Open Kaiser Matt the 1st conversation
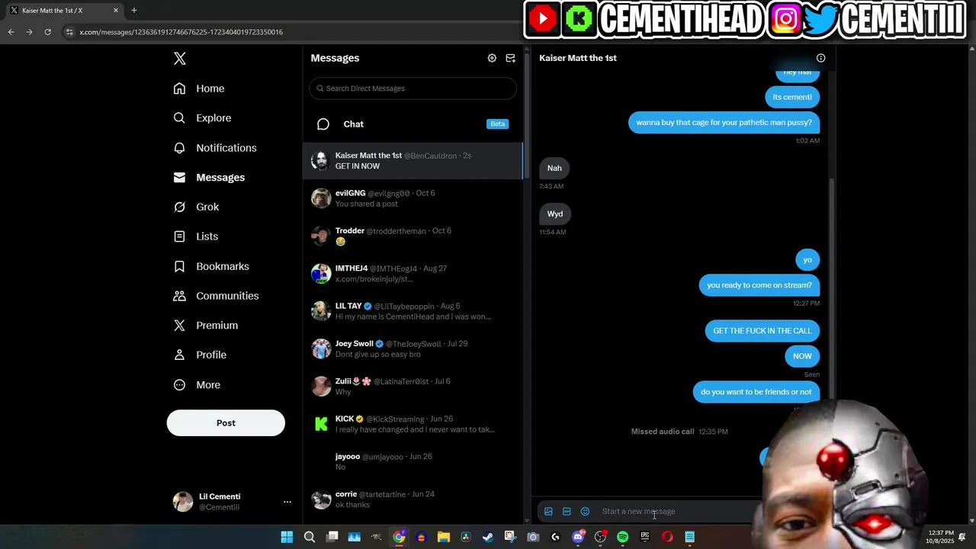Viewport: 976px width, 549px height. coord(413,161)
